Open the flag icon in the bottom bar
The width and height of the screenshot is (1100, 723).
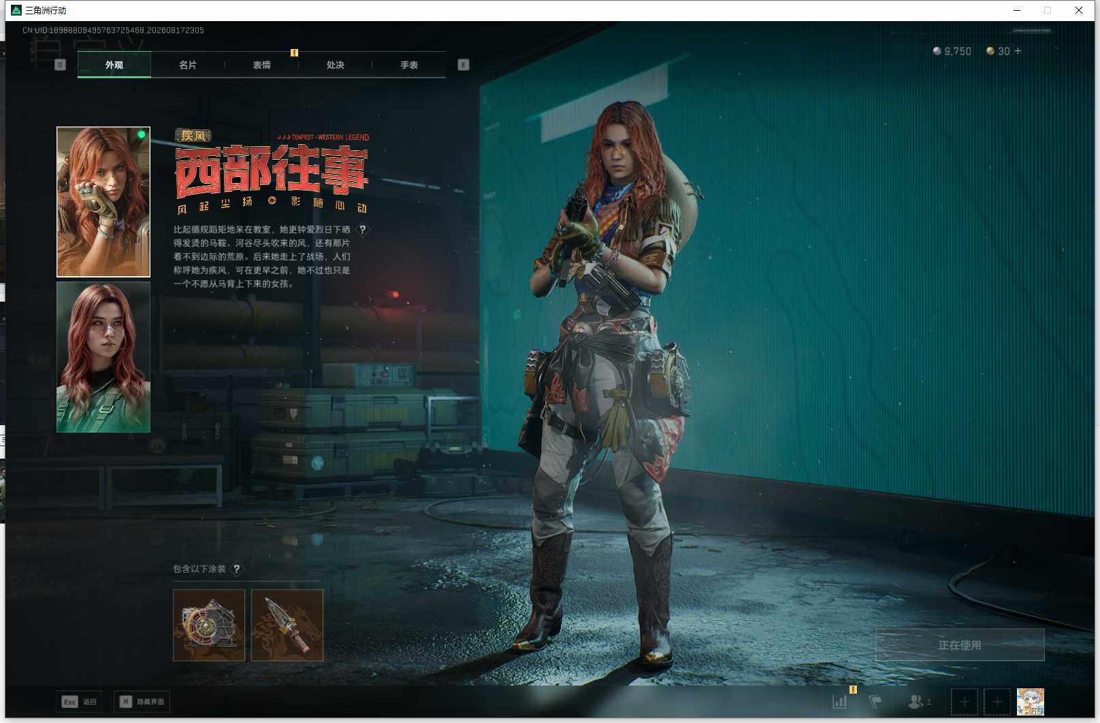[875, 701]
